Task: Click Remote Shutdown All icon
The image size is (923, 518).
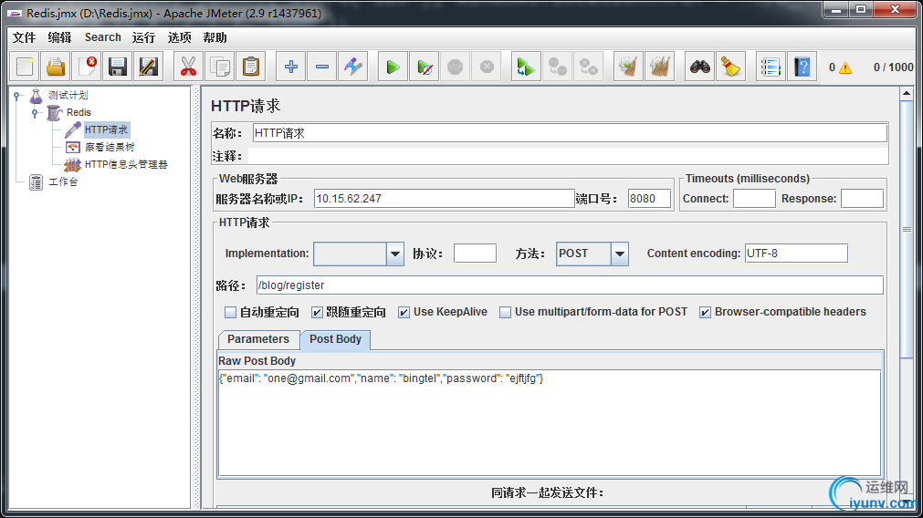Action: [x=589, y=67]
